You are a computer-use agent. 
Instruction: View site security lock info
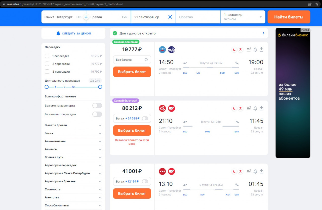click(x=4, y=4)
